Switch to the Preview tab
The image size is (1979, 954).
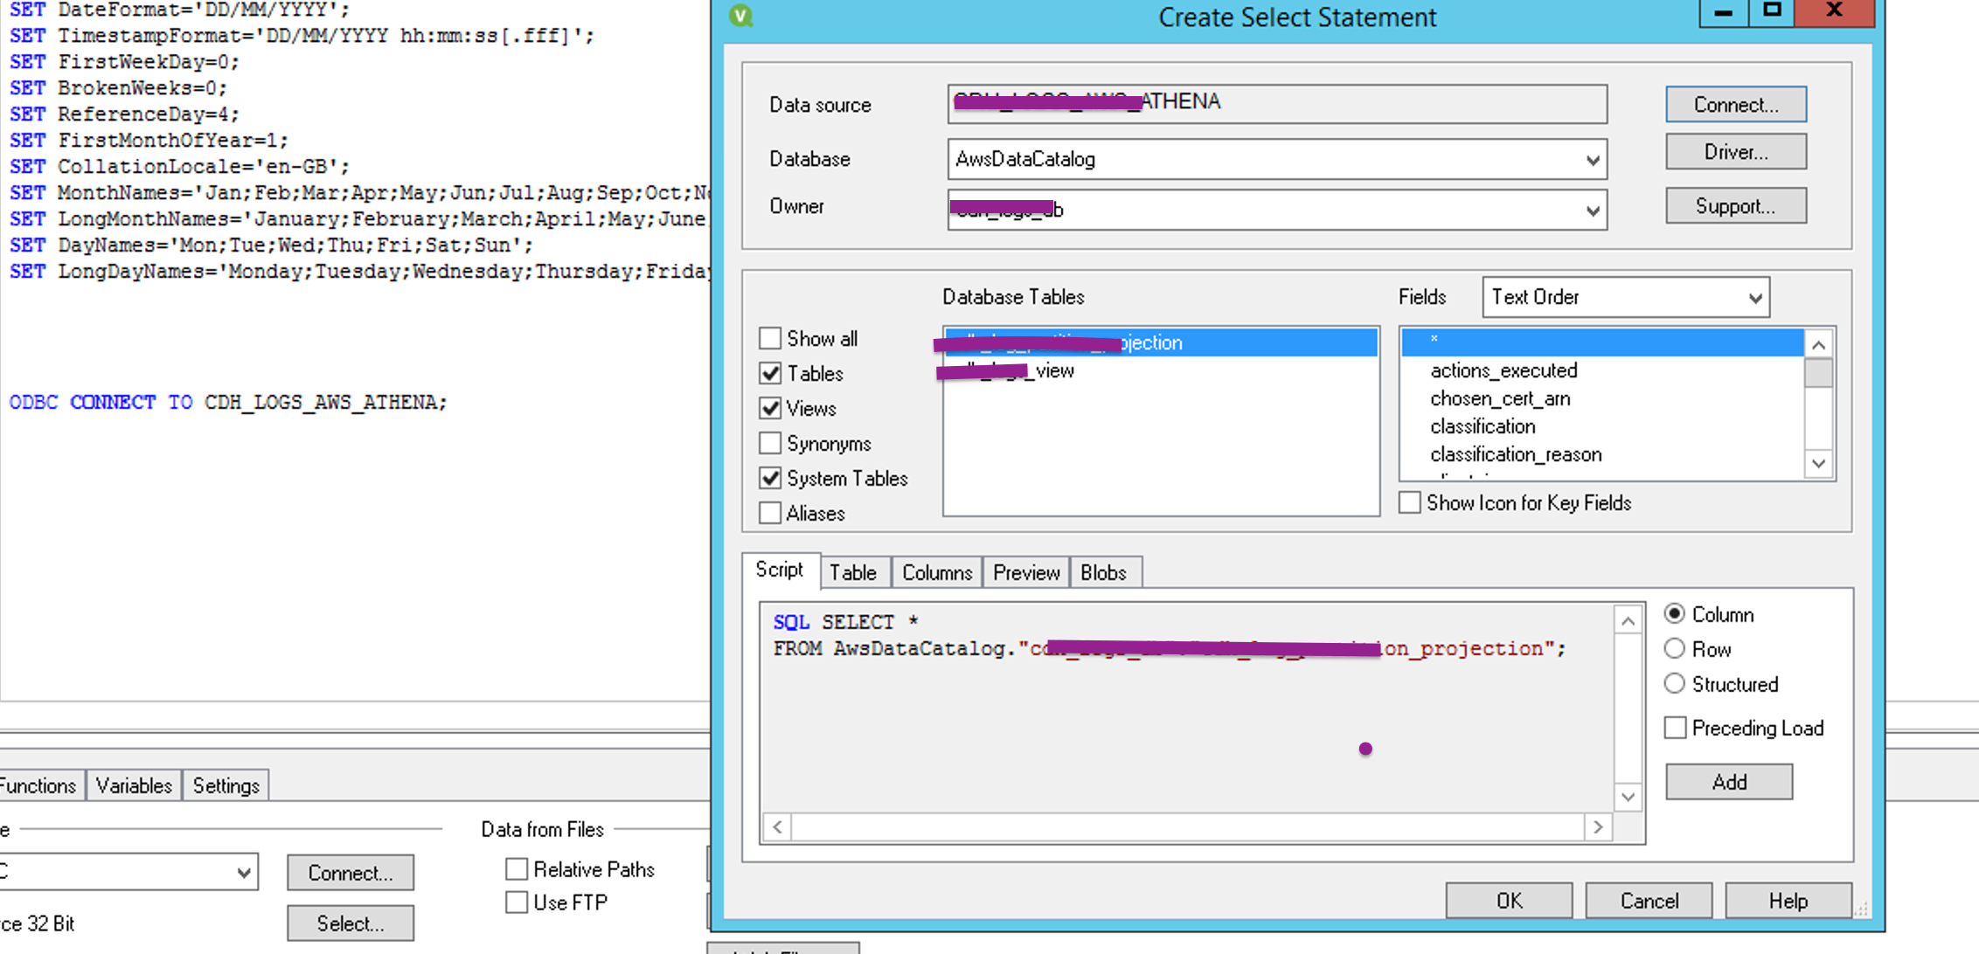pyautogui.click(x=1025, y=573)
